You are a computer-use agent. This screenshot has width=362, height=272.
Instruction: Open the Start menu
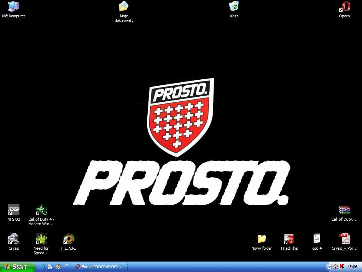18,267
